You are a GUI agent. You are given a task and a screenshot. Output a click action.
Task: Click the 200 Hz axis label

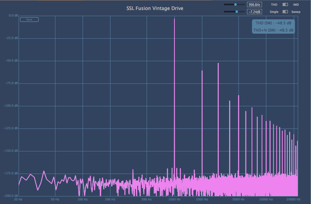(110, 199)
